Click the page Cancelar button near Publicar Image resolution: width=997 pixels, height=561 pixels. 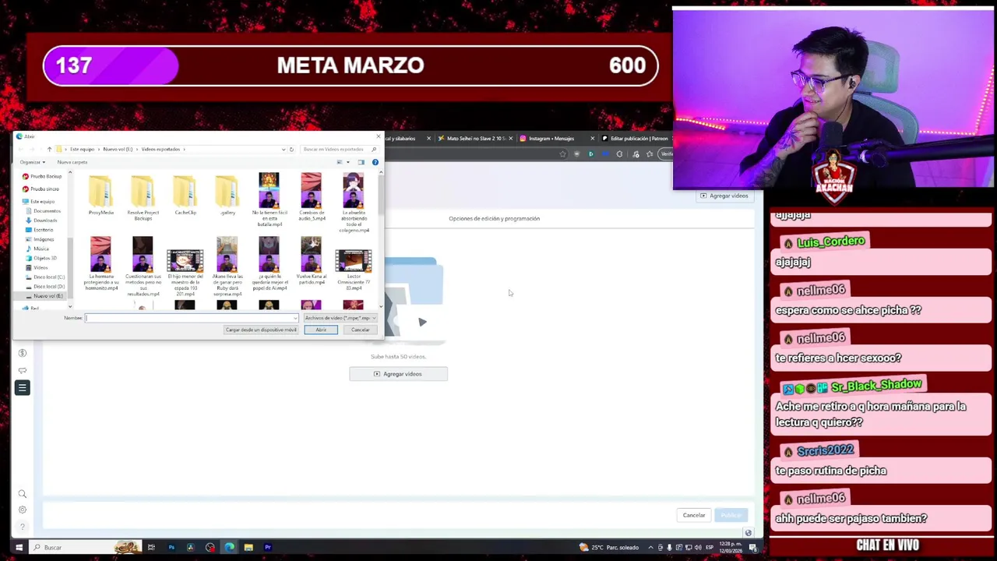[x=694, y=515]
